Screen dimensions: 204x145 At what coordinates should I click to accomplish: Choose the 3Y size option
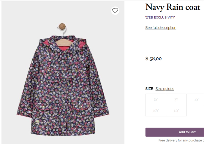(x=176, y=100)
